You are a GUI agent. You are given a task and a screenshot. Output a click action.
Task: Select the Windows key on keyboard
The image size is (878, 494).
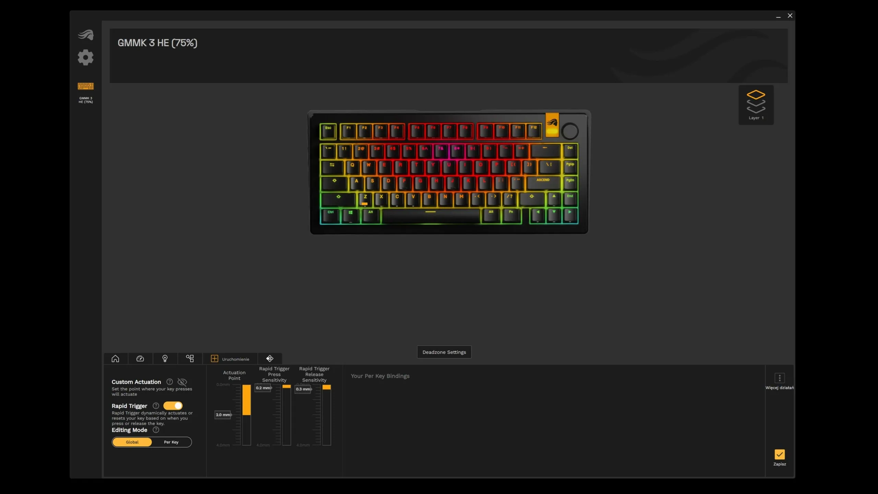click(351, 216)
